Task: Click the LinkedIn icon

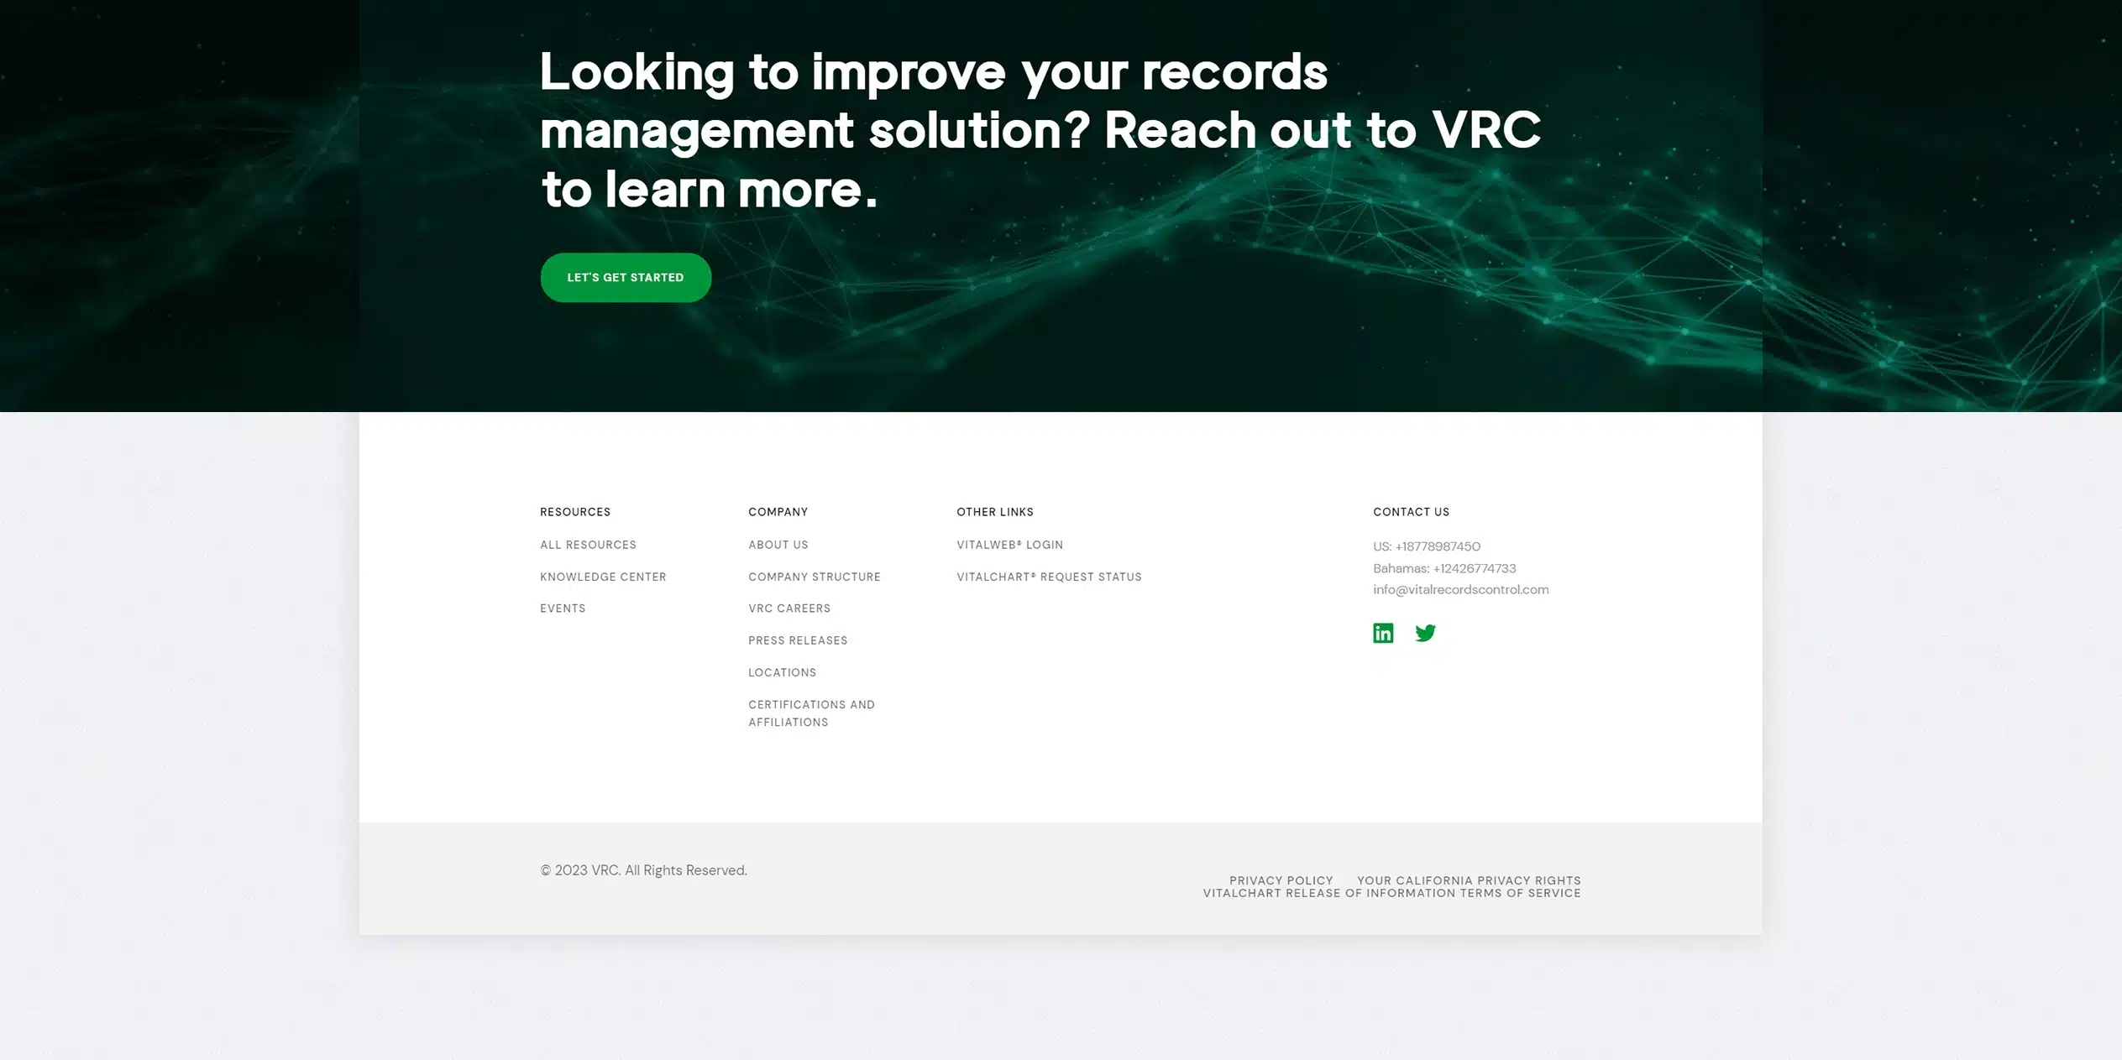Action: (1381, 633)
